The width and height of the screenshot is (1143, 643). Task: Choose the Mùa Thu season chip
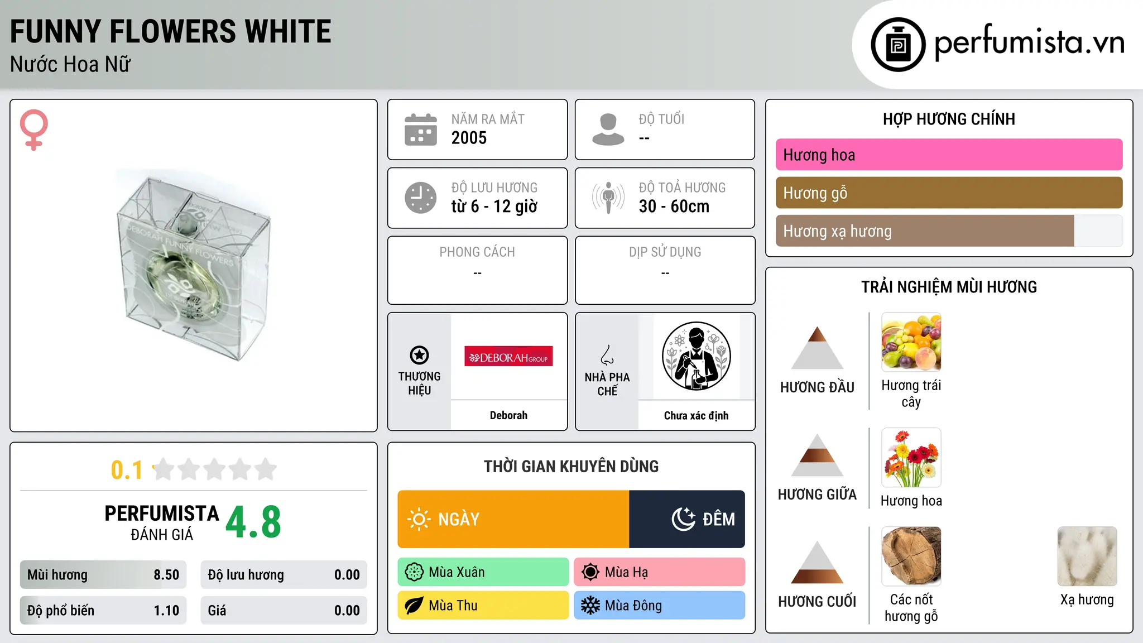coord(483,606)
